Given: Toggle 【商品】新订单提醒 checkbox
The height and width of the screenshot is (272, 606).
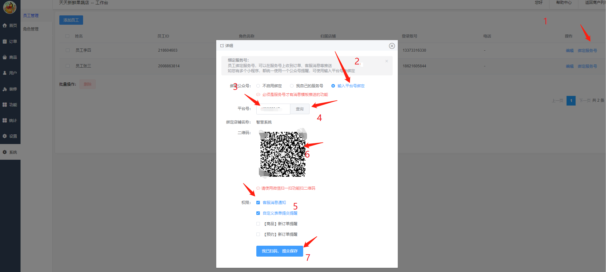Looking at the screenshot, I should [x=258, y=224].
